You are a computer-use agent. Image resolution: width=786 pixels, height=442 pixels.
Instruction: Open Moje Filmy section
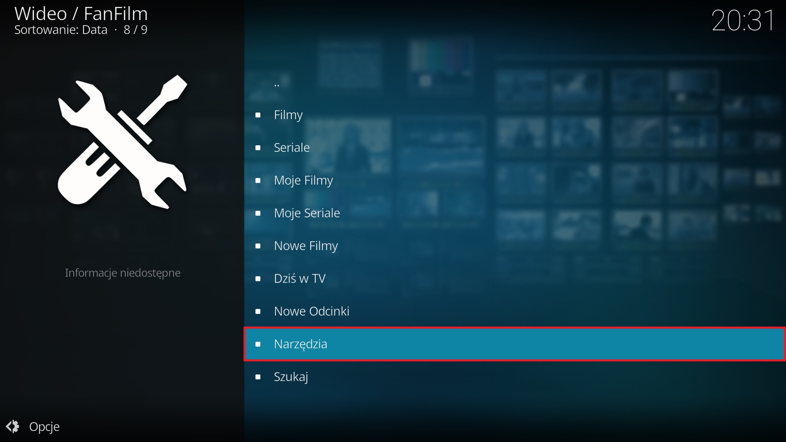[303, 180]
